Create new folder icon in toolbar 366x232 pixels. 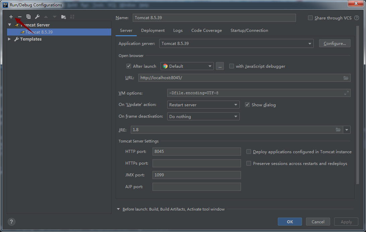click(x=63, y=17)
